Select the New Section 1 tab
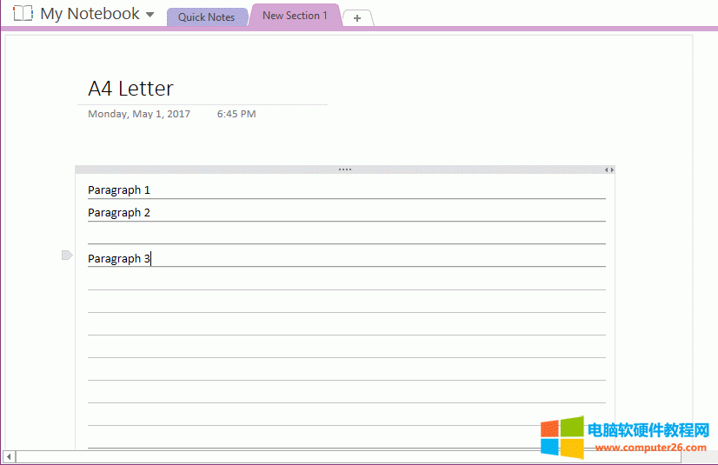Screen dimensions: 718x465 click(295, 16)
